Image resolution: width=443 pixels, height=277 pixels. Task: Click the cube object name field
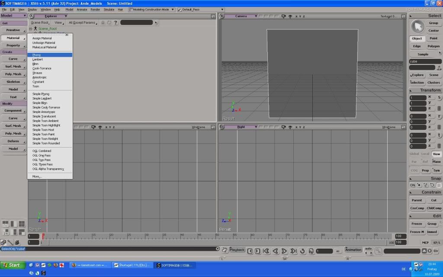425,61
